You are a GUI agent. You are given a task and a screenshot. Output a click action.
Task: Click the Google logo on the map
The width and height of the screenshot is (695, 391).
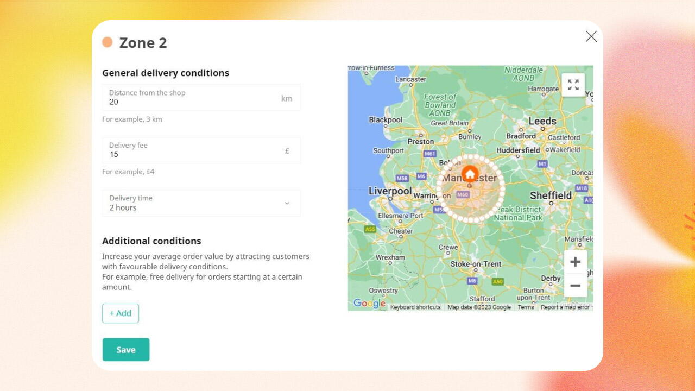pos(369,304)
